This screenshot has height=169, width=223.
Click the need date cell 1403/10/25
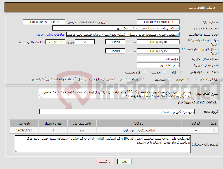coord(24,130)
